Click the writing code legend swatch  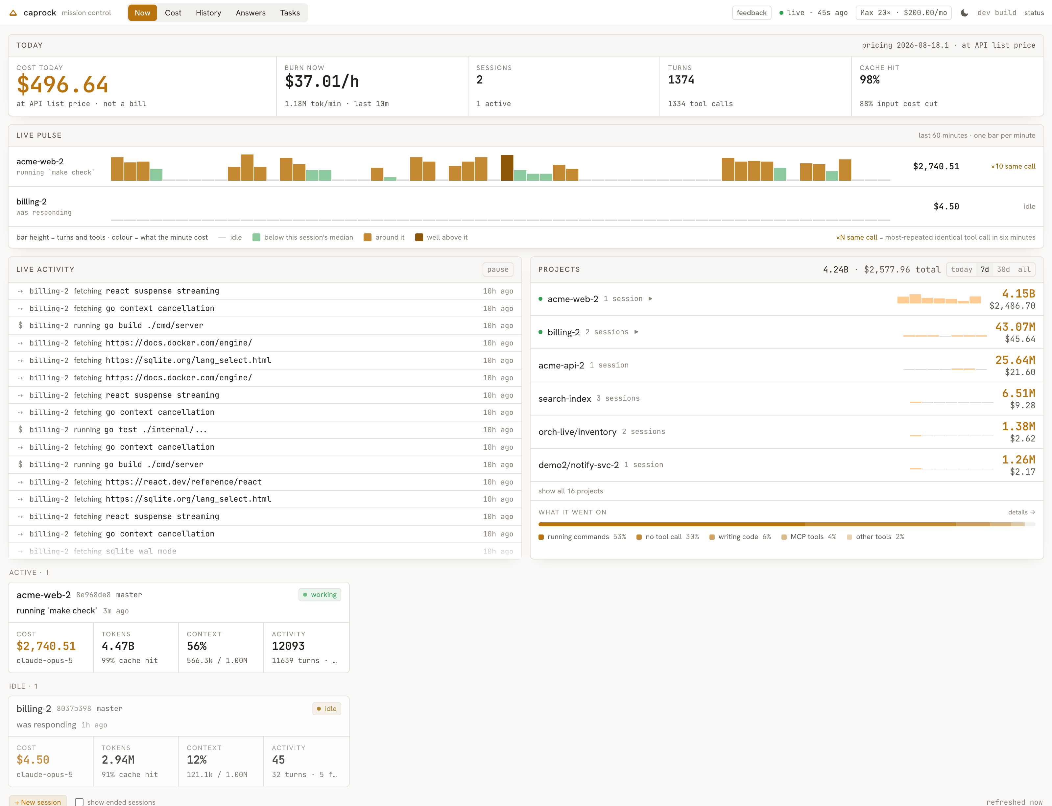[x=712, y=537]
